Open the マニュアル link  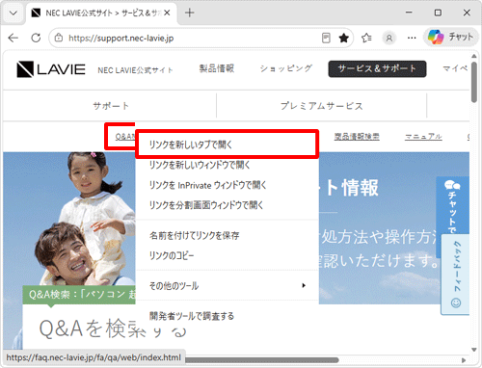[423, 137]
